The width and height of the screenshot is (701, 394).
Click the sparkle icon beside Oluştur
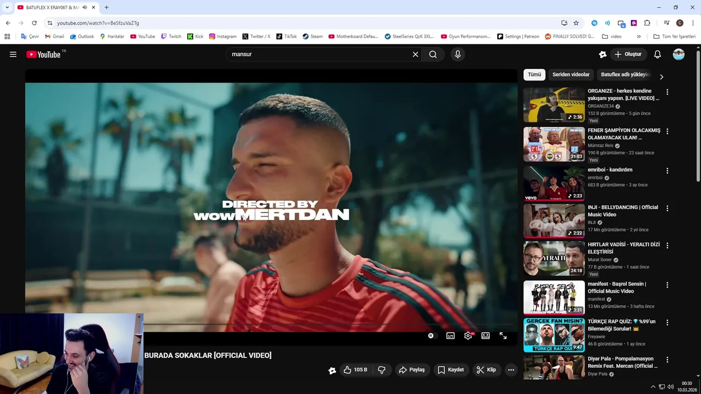(x=602, y=54)
